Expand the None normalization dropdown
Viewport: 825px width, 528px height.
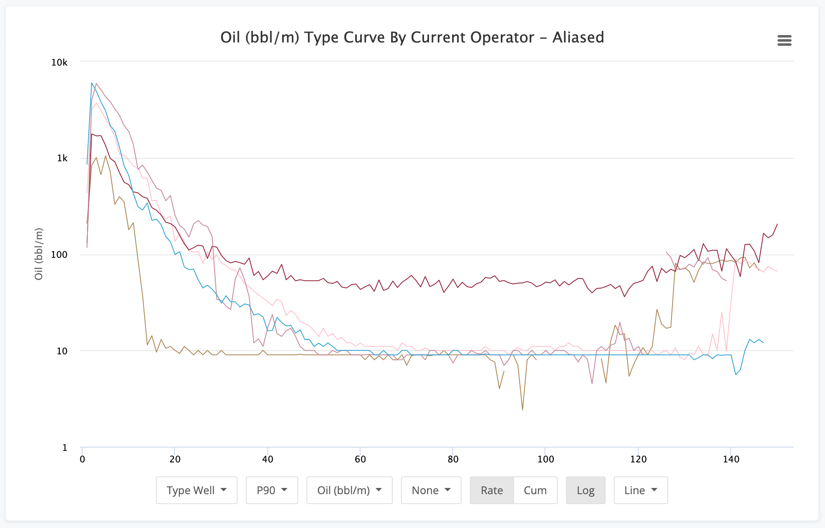click(431, 490)
